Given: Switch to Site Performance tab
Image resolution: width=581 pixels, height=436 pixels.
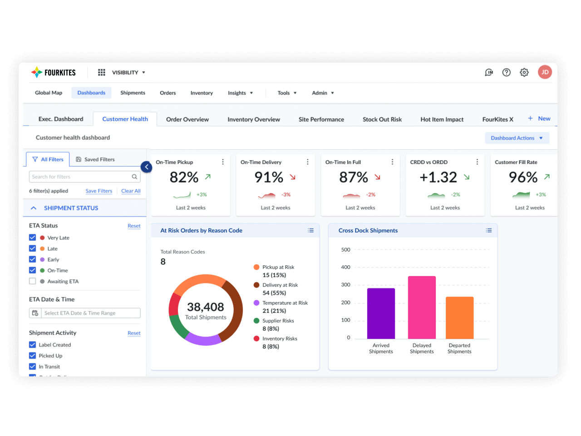Looking at the screenshot, I should point(321,119).
